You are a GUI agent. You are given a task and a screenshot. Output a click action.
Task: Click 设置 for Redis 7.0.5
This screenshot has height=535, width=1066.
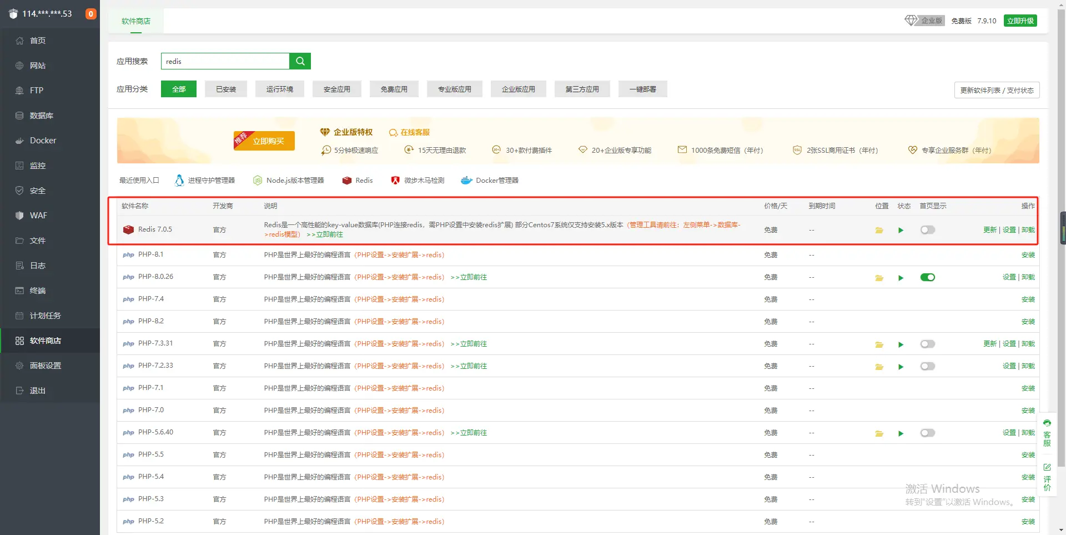tap(1009, 230)
